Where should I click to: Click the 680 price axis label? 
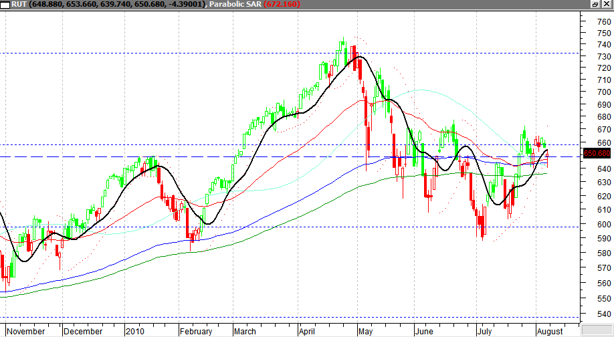click(x=604, y=116)
